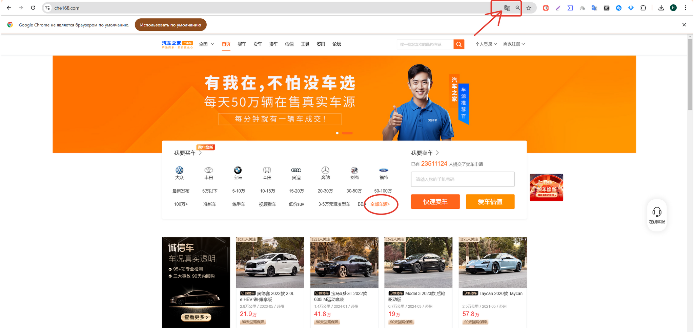
Task: Open the 换车 nav item
Action: click(x=273, y=44)
